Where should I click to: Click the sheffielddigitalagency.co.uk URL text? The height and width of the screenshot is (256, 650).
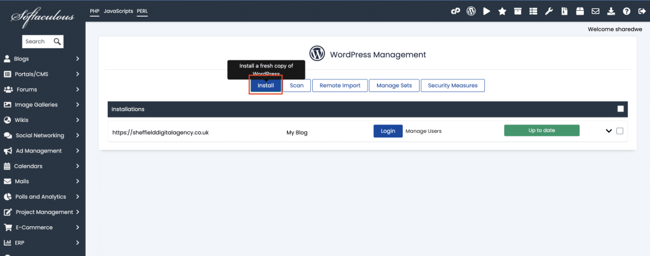pos(161,132)
